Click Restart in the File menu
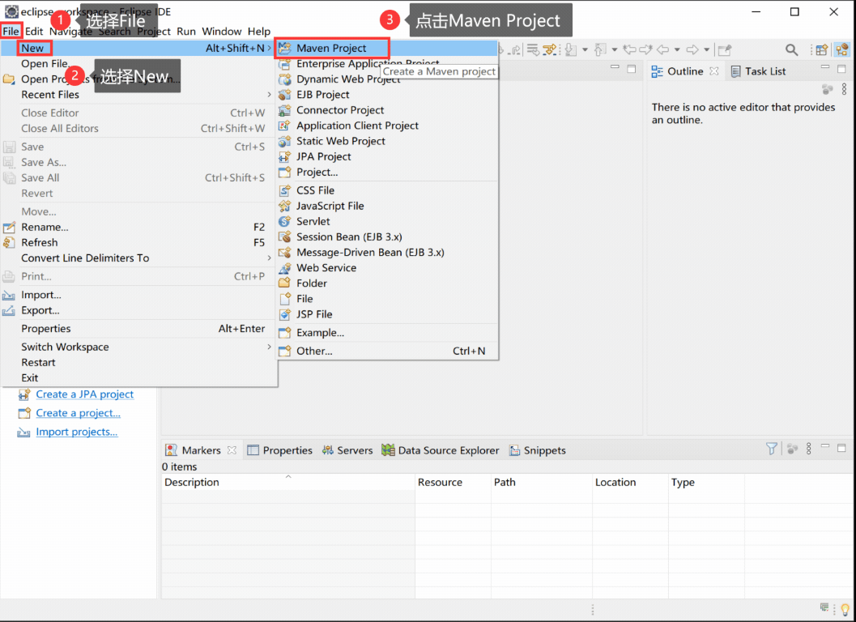Image resolution: width=856 pixels, height=622 pixels. [138, 362]
